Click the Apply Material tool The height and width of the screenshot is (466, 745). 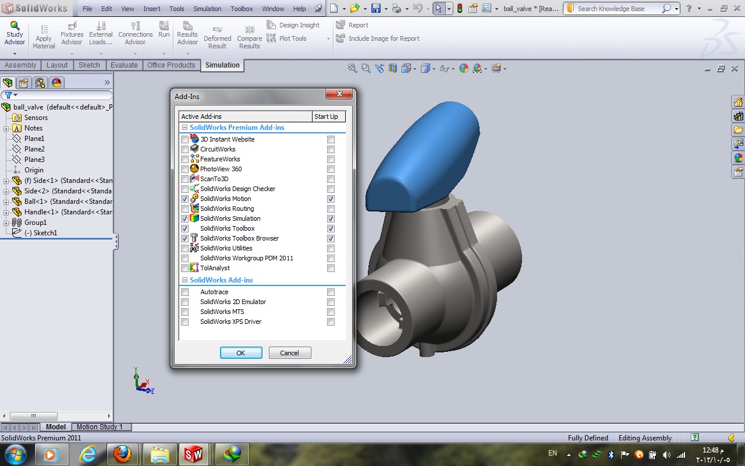[44, 37]
